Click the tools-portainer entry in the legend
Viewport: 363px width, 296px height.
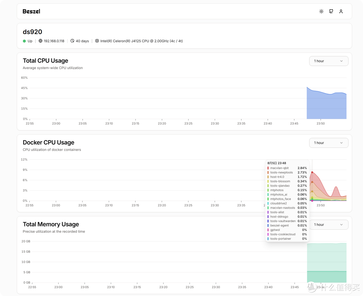pos(281,238)
